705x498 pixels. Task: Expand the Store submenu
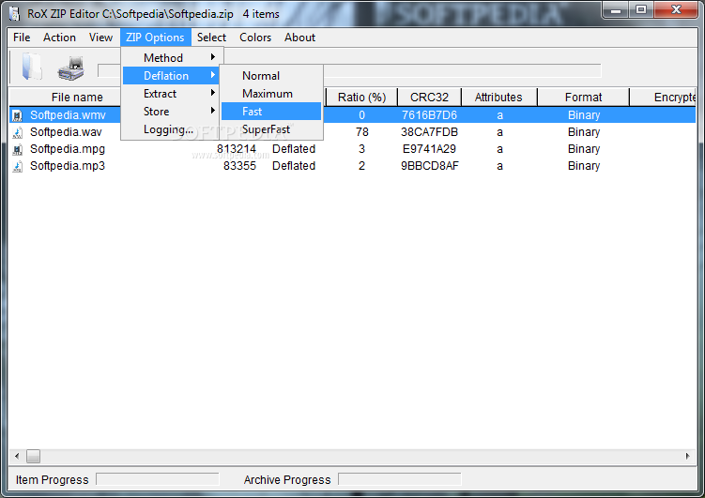[171, 112]
